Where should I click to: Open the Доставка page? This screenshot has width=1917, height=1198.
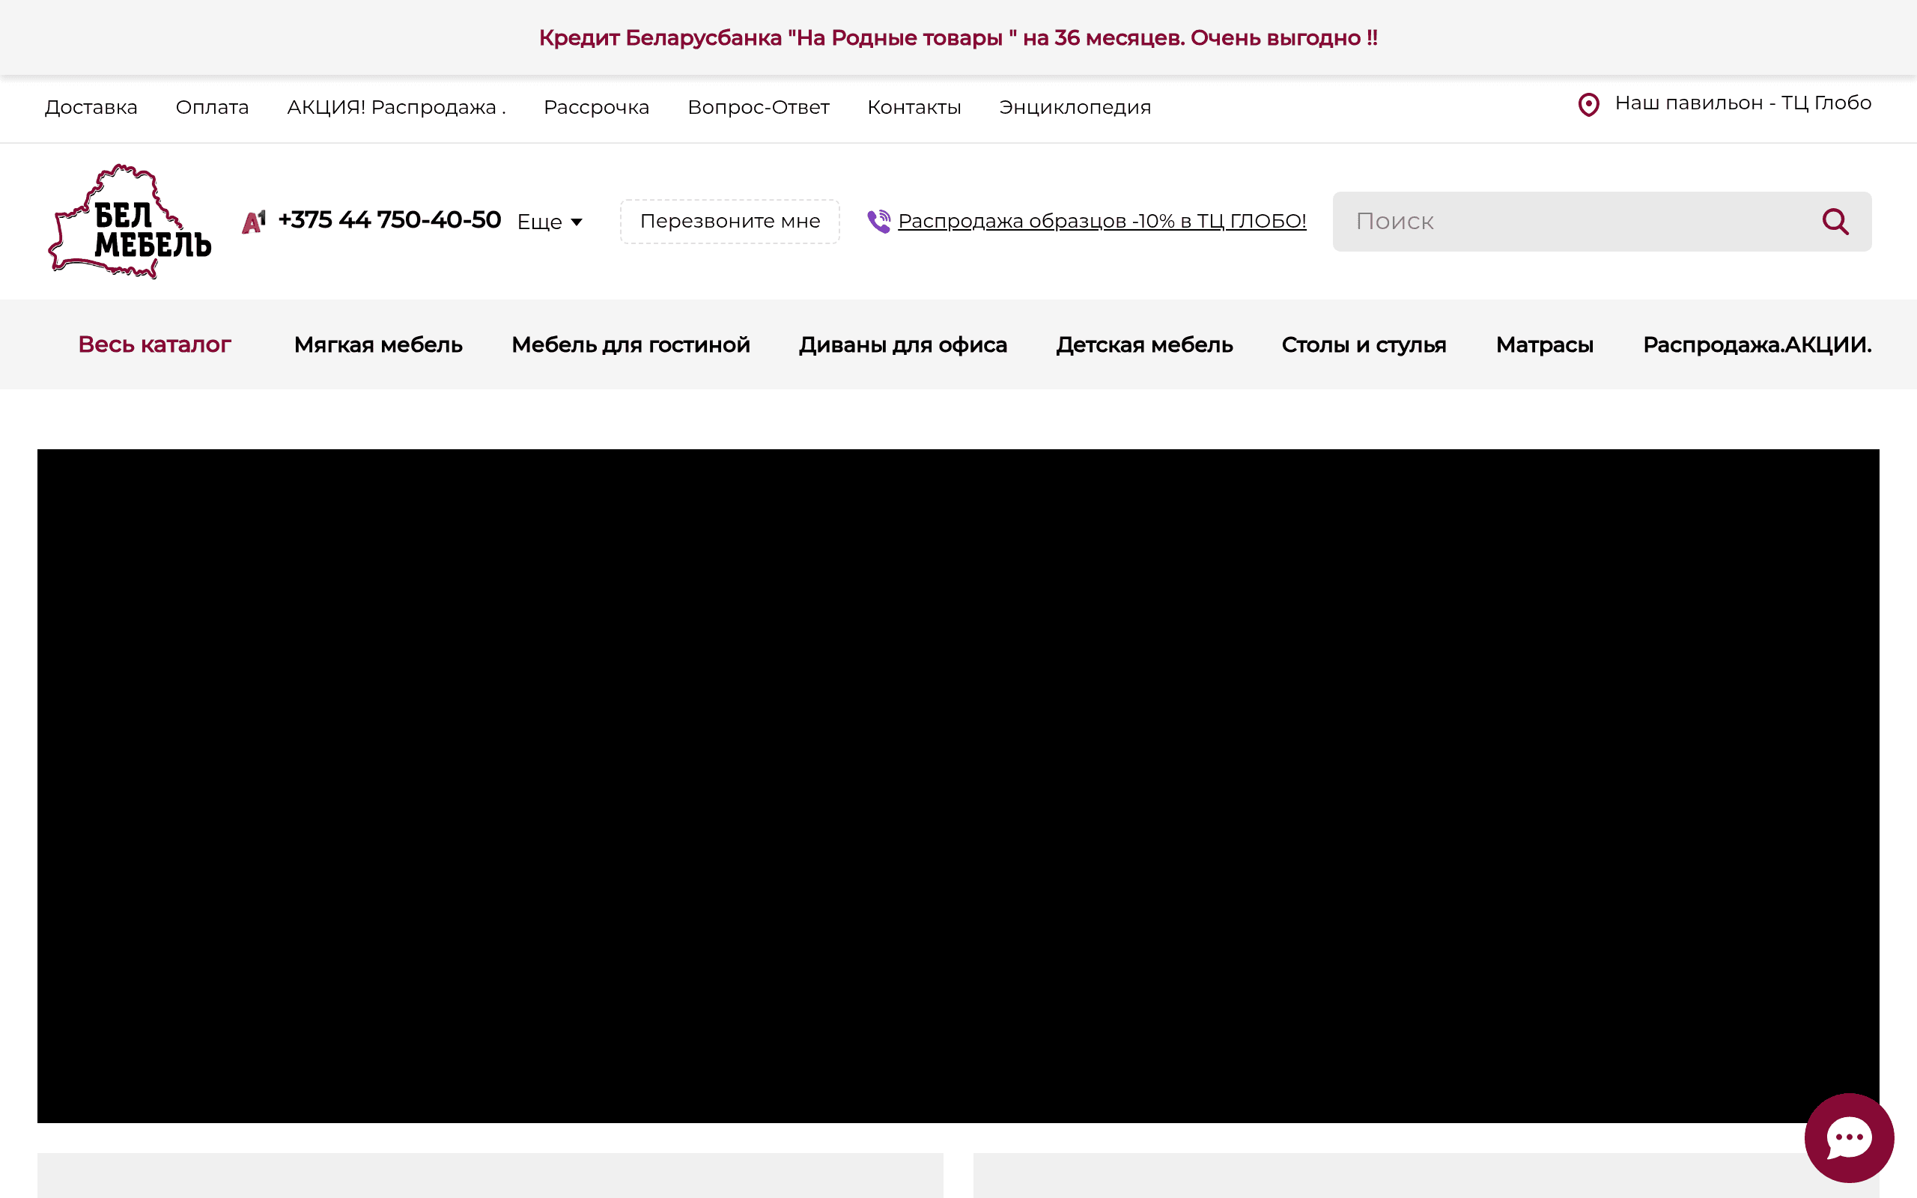click(91, 107)
